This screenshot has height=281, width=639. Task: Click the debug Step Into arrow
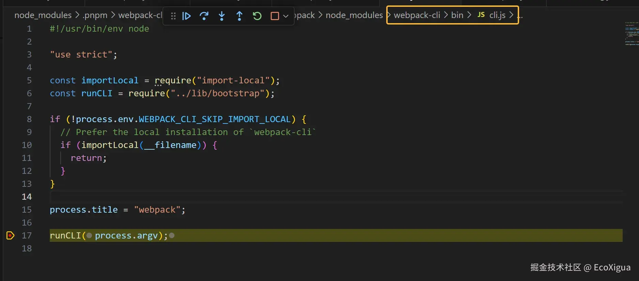[222, 16]
